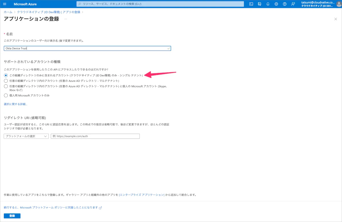342x222 pixels.
Task: Open エンタープライズ アプリケーション link
Action: pos(142,195)
